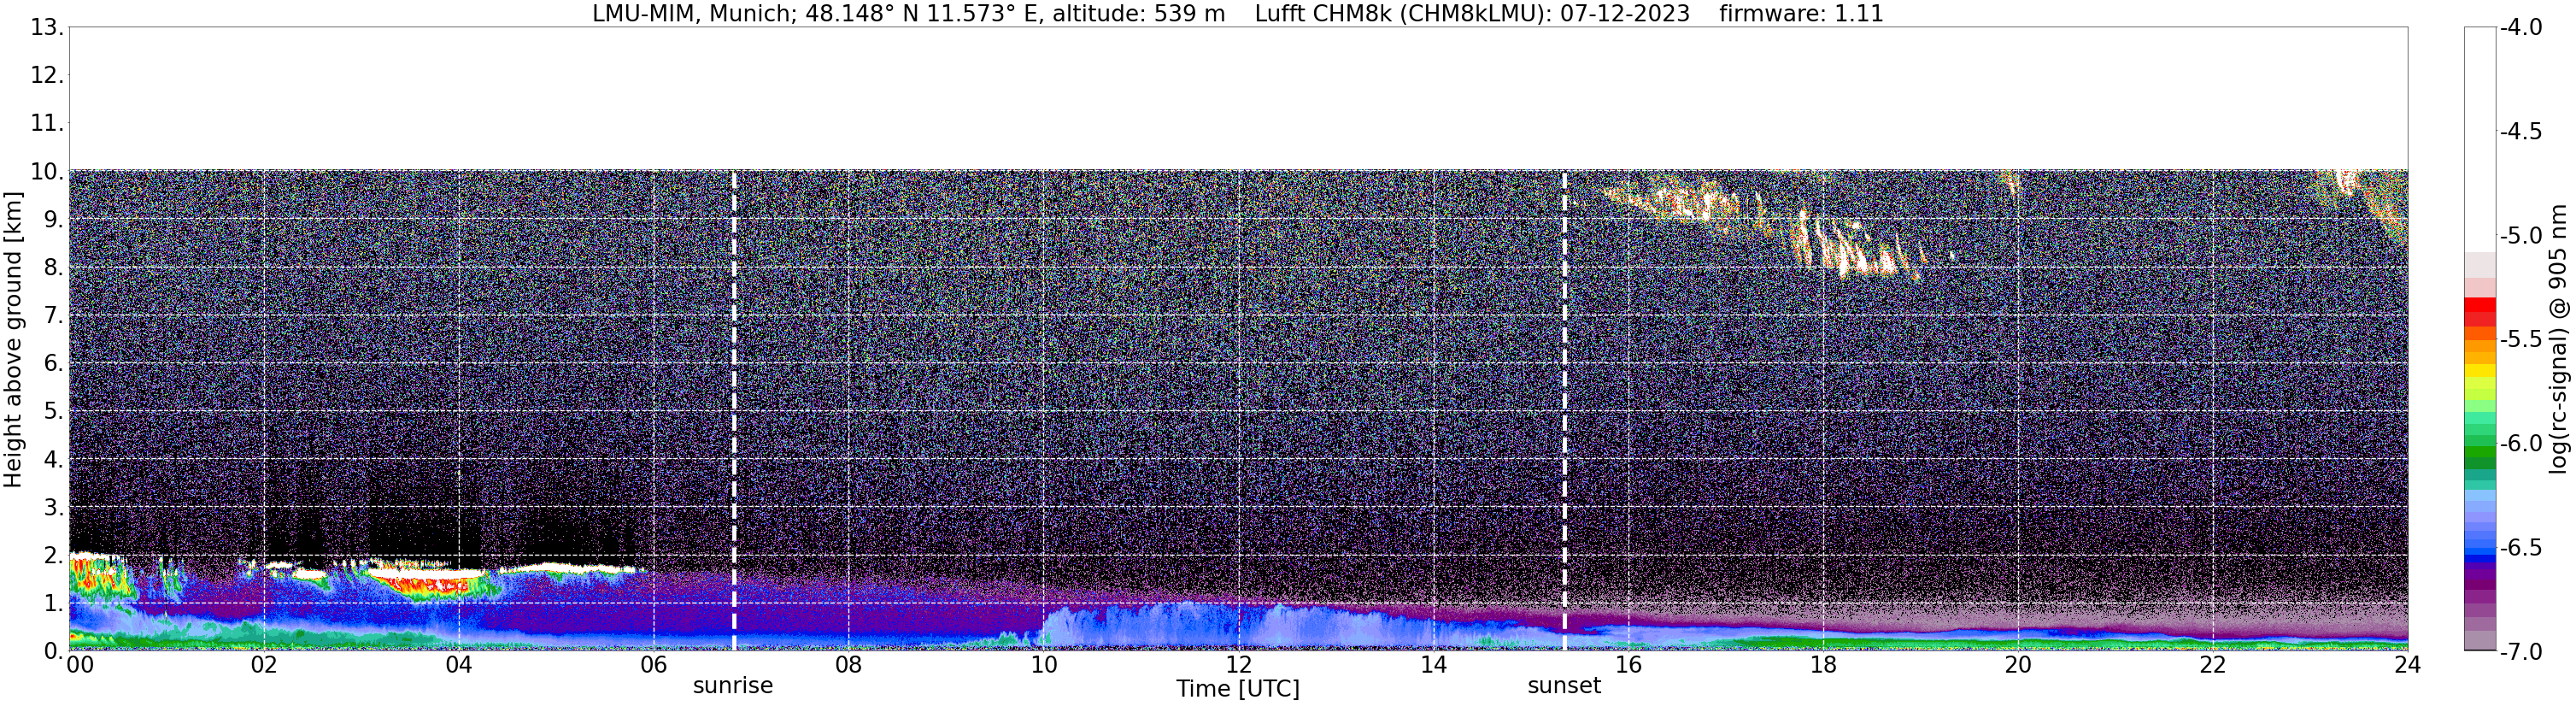
Task: Click 'Lufft CHM8k (CHM8kLMU): 07-12-2023' in the title
Action: pyautogui.click(x=1472, y=14)
